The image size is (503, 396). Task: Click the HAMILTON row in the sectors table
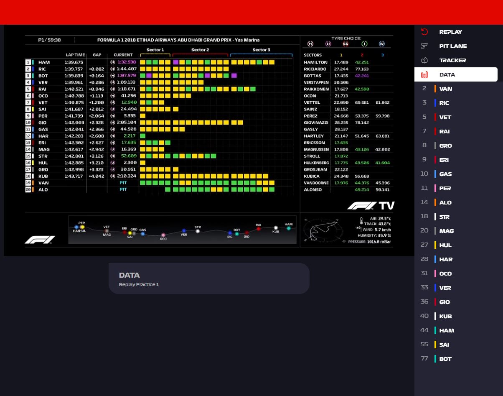click(348, 62)
